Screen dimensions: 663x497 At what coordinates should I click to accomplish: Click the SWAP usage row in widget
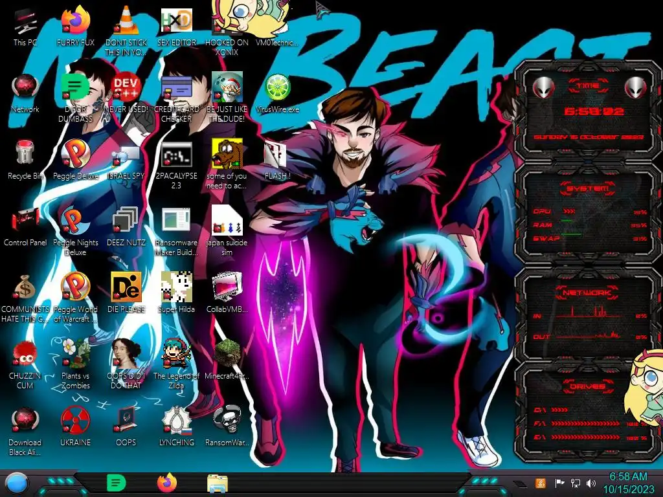click(590, 238)
